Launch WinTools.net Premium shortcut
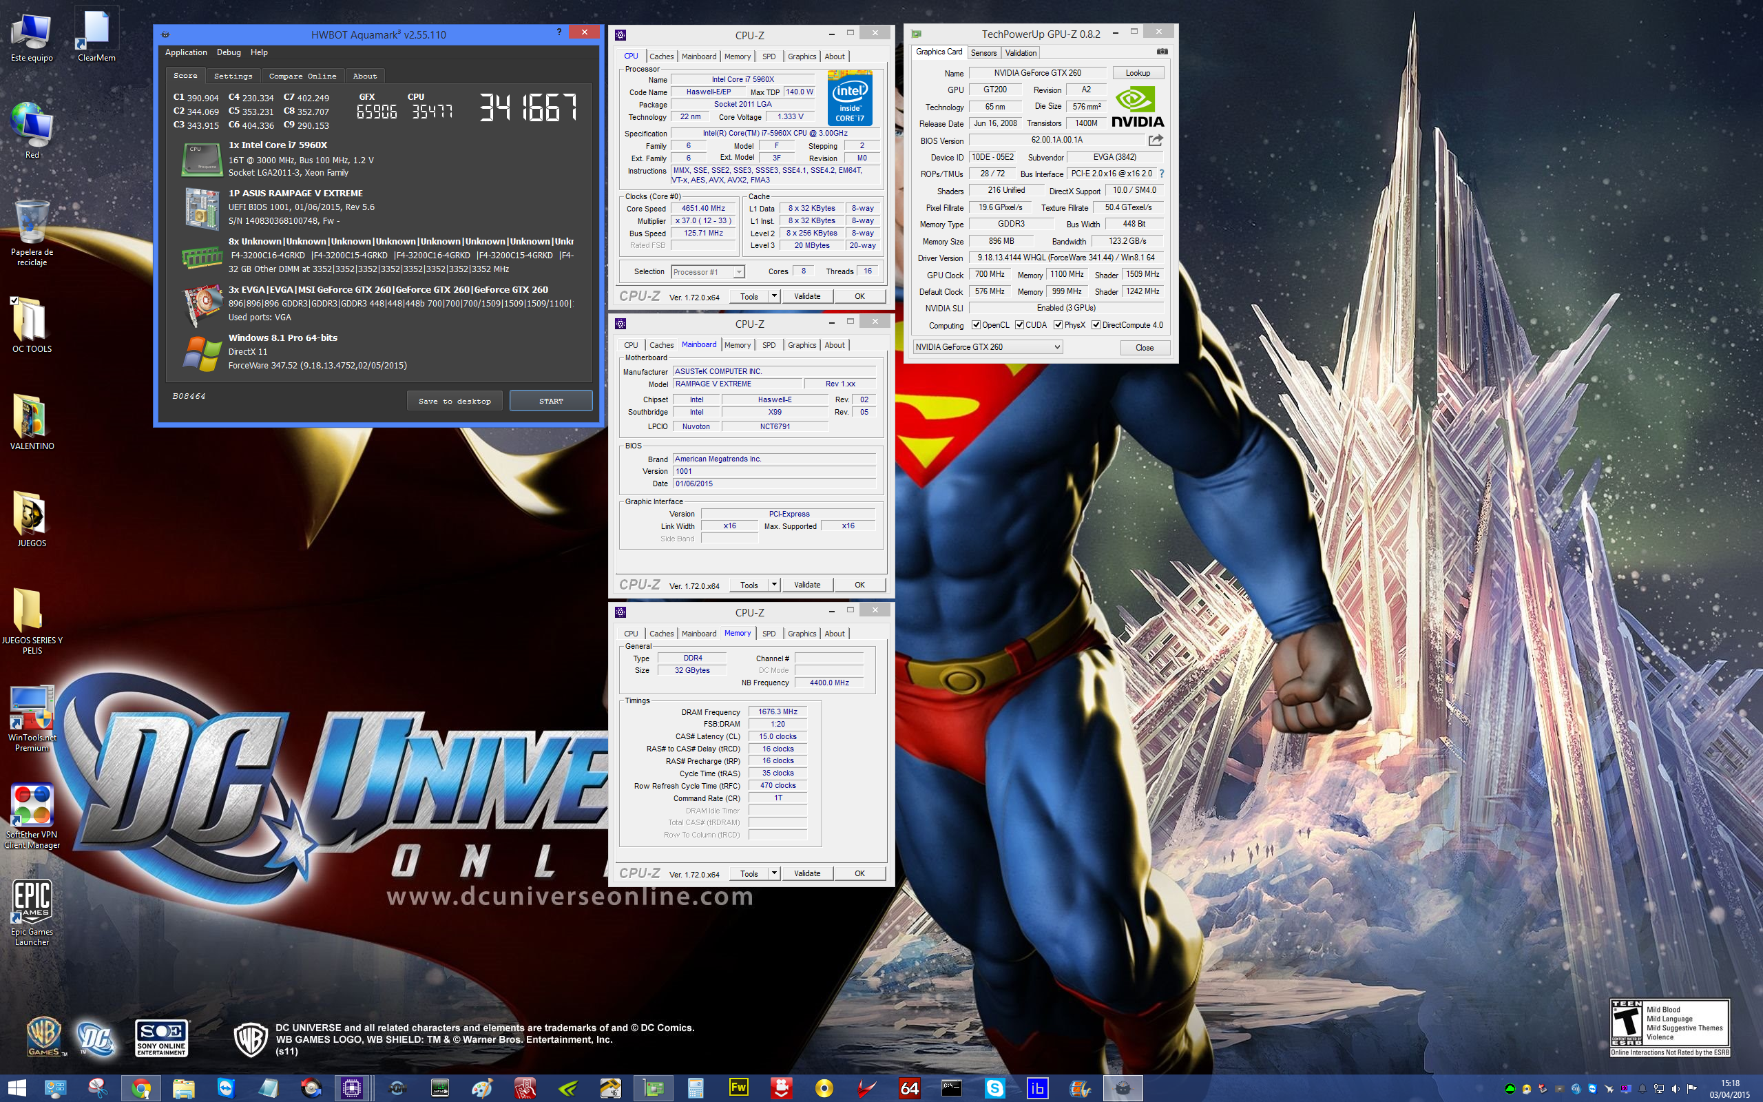This screenshot has height=1102, width=1763. pyautogui.click(x=31, y=718)
